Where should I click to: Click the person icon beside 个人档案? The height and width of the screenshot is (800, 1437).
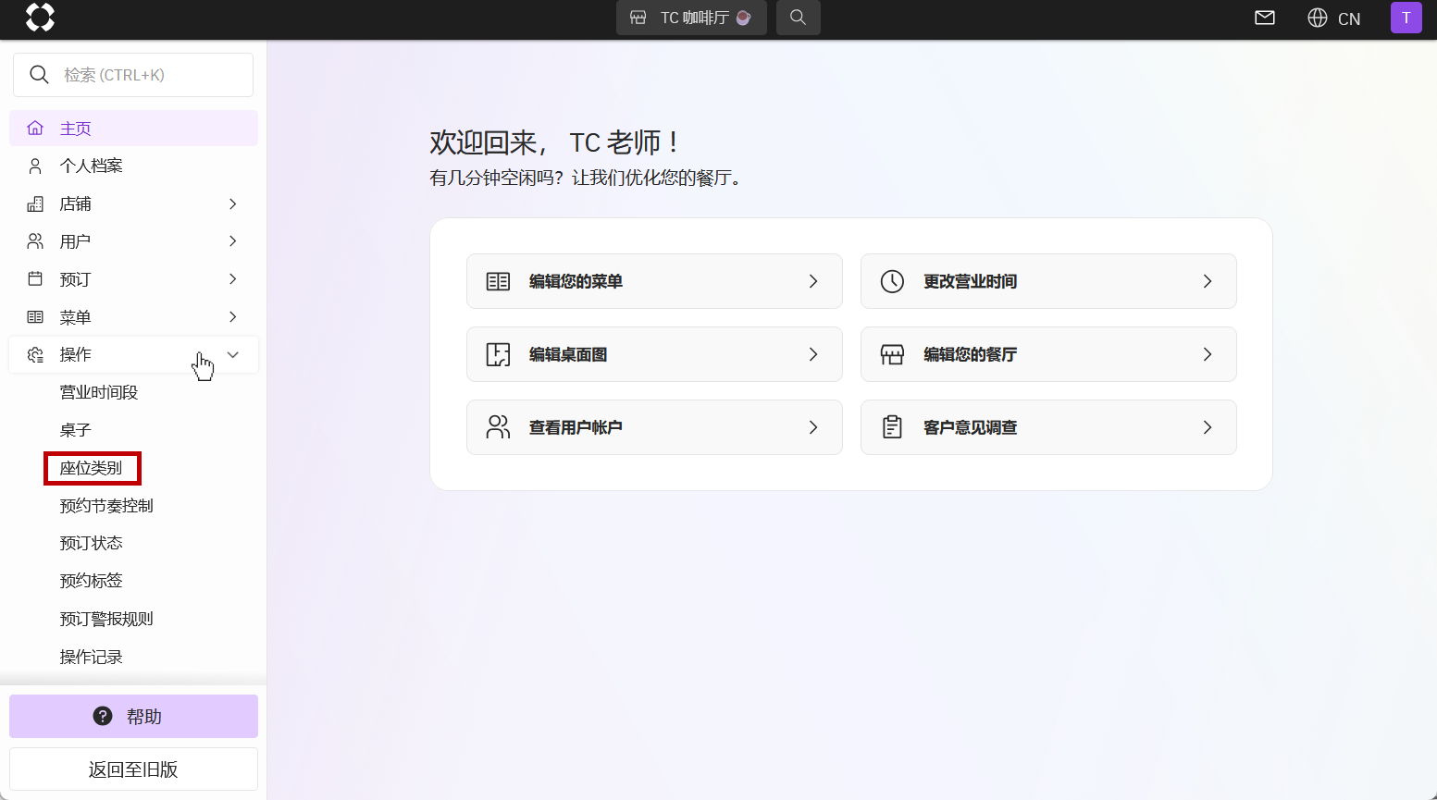pos(35,166)
